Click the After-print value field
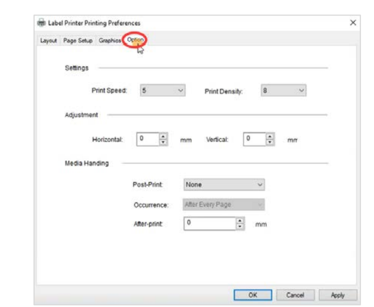This screenshot has width=374, height=307. (x=210, y=223)
